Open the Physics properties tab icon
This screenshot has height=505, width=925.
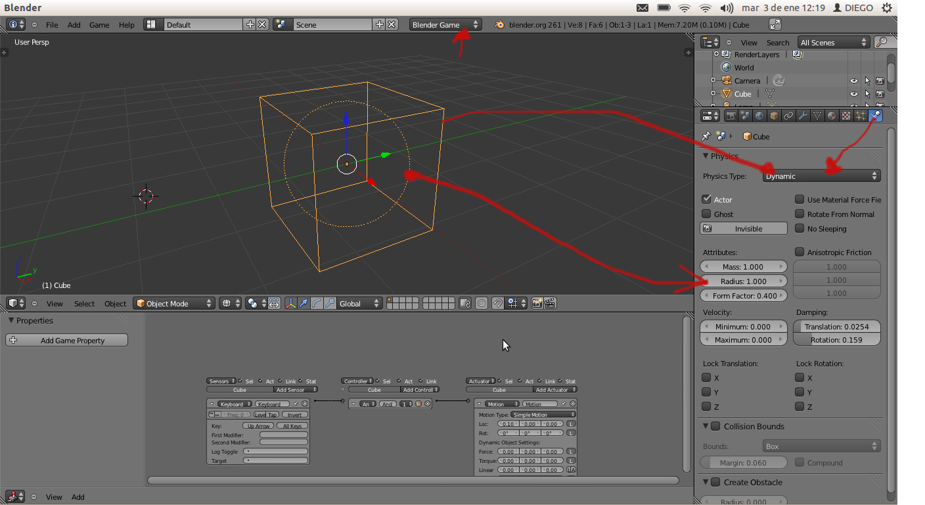pyautogui.click(x=874, y=116)
